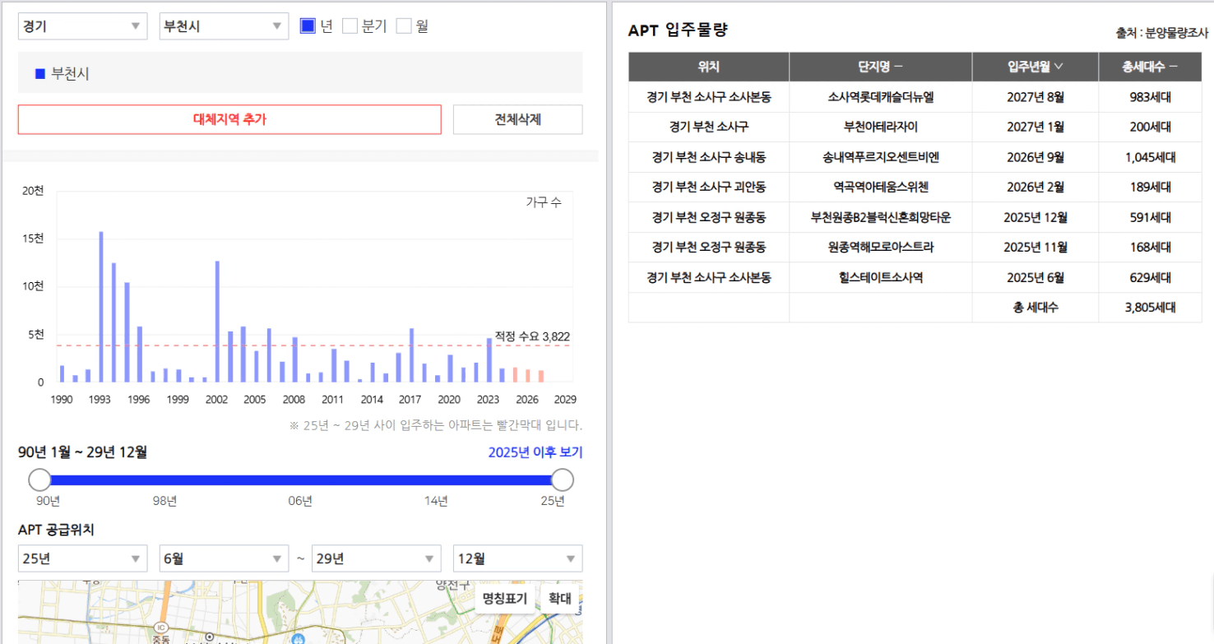This screenshot has width=1214, height=644.
Task: Click the 적정 수요 3,822 chart label
Action: click(x=532, y=336)
